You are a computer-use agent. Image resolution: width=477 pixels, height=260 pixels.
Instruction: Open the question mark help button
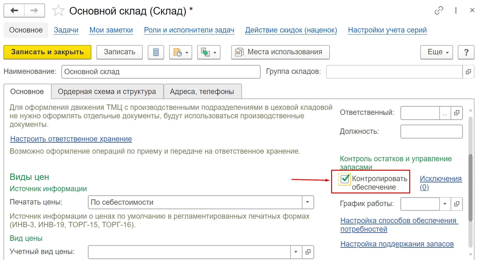pos(466,52)
